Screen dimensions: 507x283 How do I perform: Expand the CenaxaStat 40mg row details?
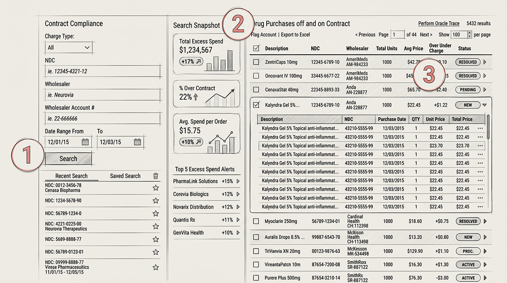tap(485, 90)
